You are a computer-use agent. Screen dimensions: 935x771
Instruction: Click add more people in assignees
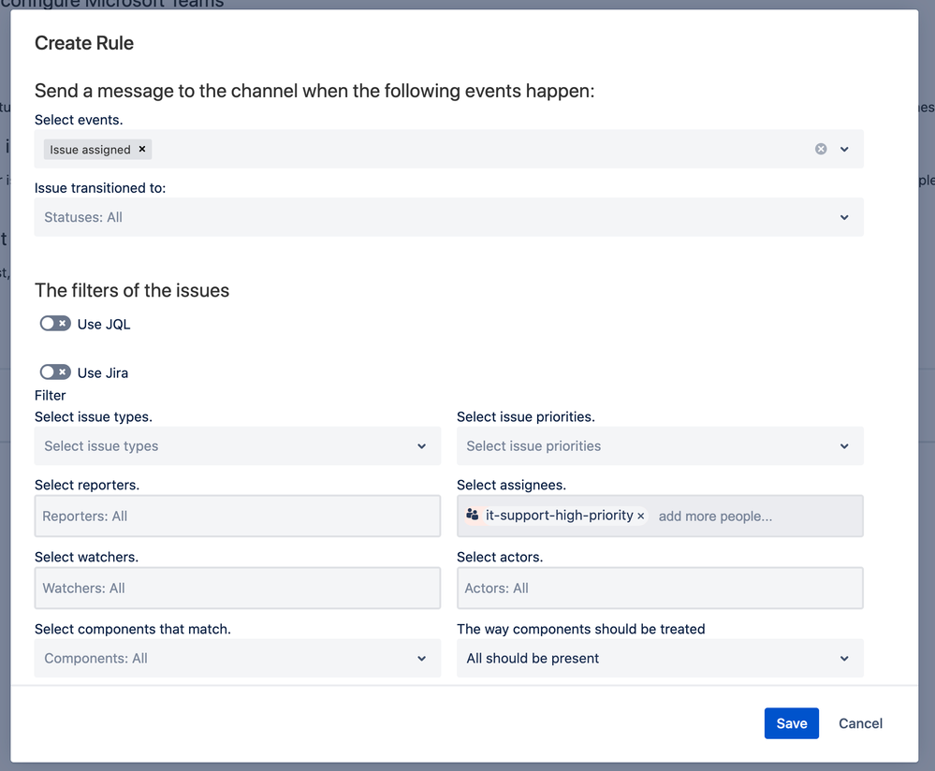[715, 516]
